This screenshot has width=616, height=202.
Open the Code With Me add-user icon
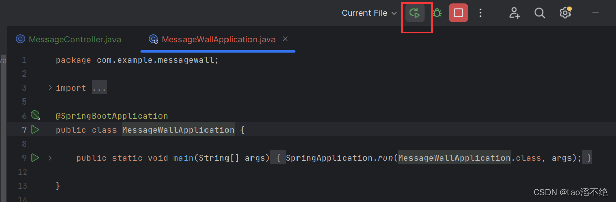(514, 13)
